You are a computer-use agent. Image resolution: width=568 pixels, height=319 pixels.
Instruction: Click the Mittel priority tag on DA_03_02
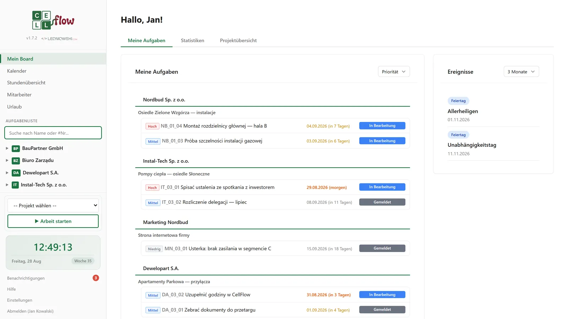[153, 295]
